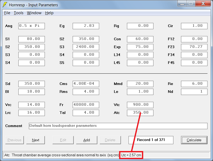The width and height of the screenshot is (213, 161).
Task: Select the S1 field showing 80.00
Action: click(x=31, y=39)
